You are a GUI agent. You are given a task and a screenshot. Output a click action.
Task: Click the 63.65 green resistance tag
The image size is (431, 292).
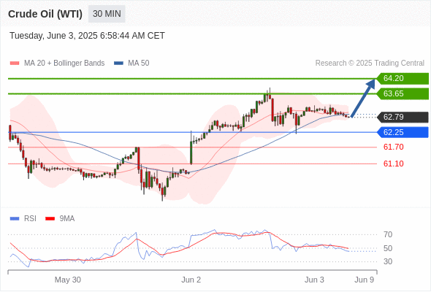tap(403, 93)
